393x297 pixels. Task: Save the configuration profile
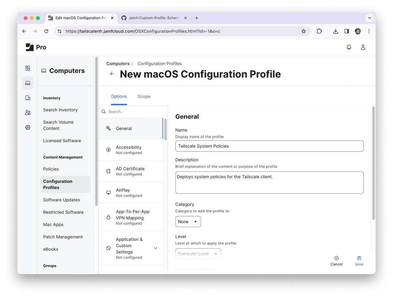point(359,261)
